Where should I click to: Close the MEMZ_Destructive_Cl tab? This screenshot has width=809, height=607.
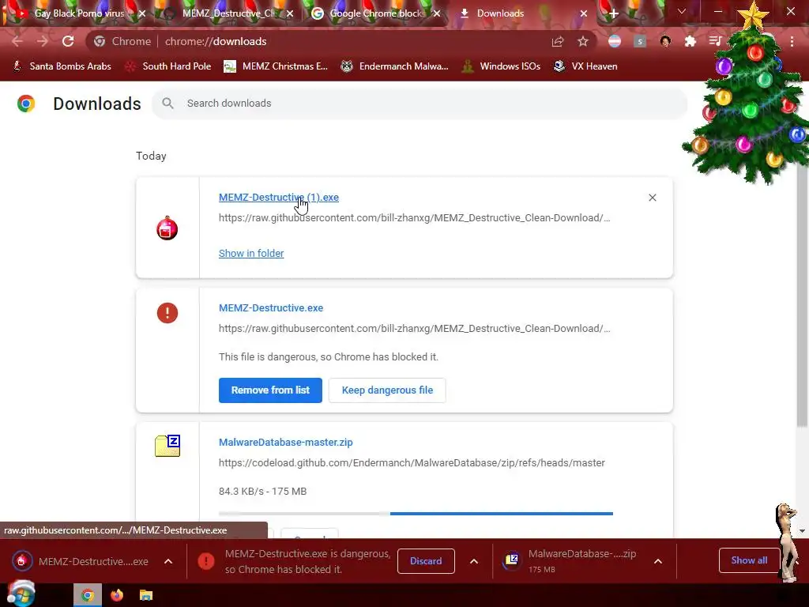[x=290, y=13]
